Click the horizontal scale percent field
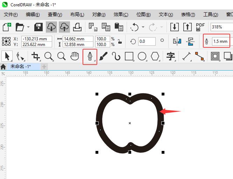The width and height of the screenshot is (233, 179). [103, 39]
